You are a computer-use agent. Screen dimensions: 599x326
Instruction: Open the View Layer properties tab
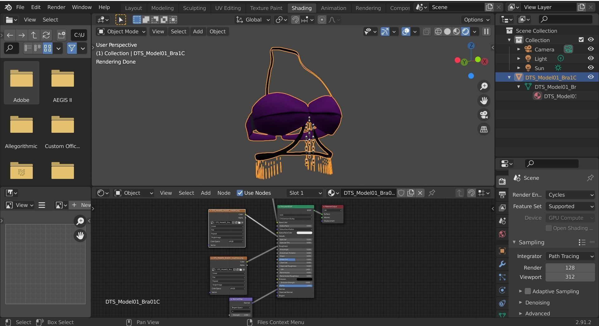tap(502, 208)
